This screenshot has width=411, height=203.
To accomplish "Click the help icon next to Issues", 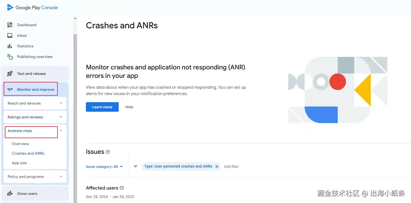I will point(108,152).
